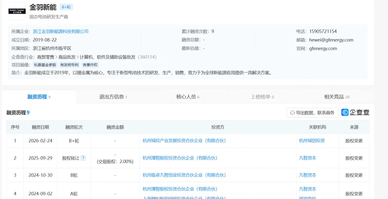Click the 投资方 column header
This screenshot has height=199, width=388.
(218, 127)
